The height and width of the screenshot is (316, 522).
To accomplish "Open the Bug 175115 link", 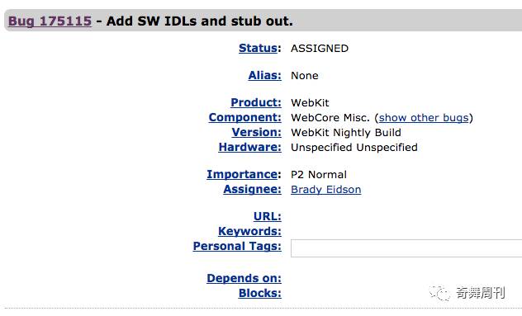I will tap(50, 21).
